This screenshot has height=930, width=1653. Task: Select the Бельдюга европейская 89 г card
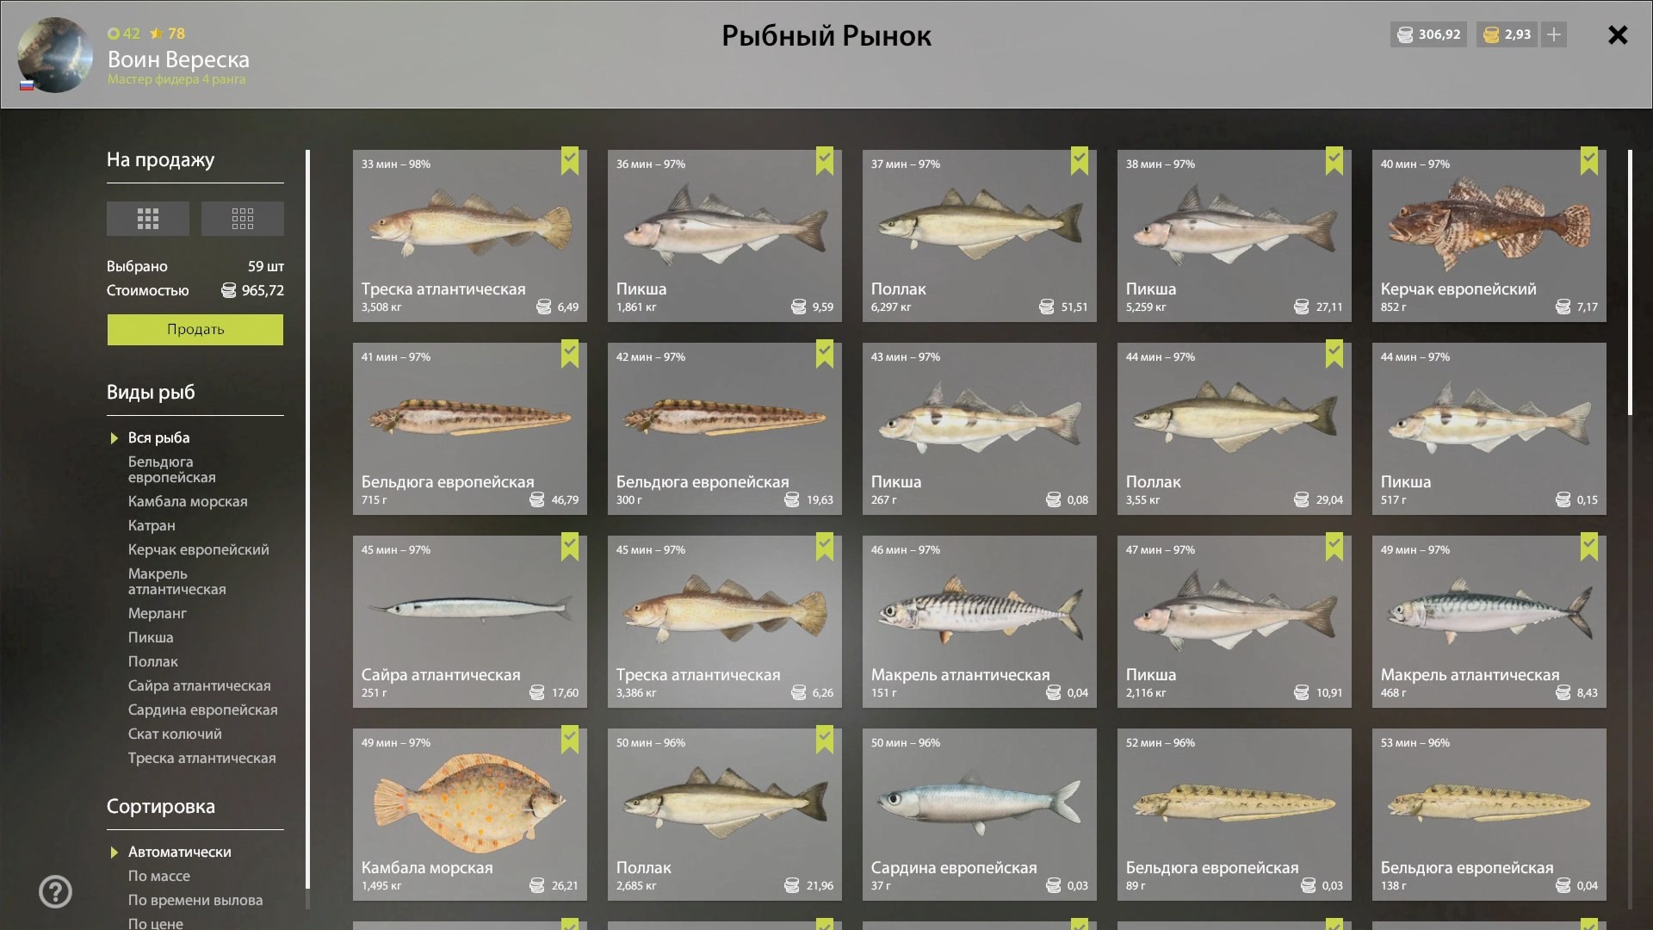pos(1235,815)
